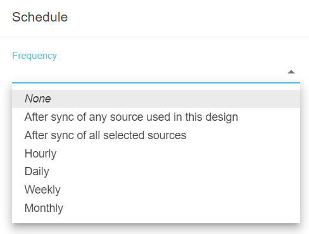Select the Daily schedule option
The width and height of the screenshot is (309, 234).
pos(156,171)
